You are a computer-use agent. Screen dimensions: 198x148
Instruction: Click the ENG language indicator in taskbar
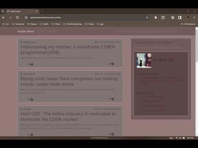[171, 138]
